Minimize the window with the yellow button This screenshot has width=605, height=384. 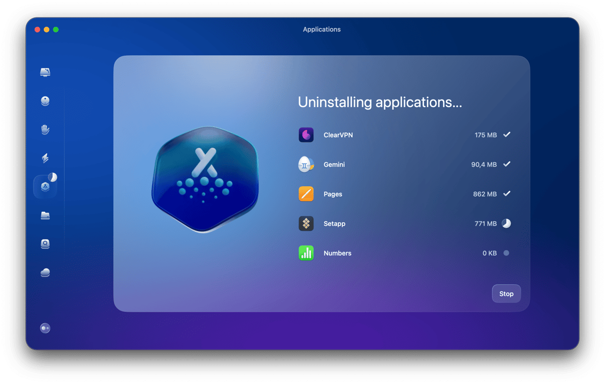47,30
